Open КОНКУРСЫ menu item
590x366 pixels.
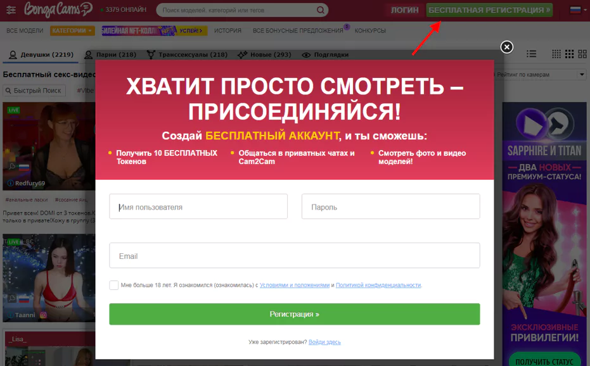click(370, 30)
